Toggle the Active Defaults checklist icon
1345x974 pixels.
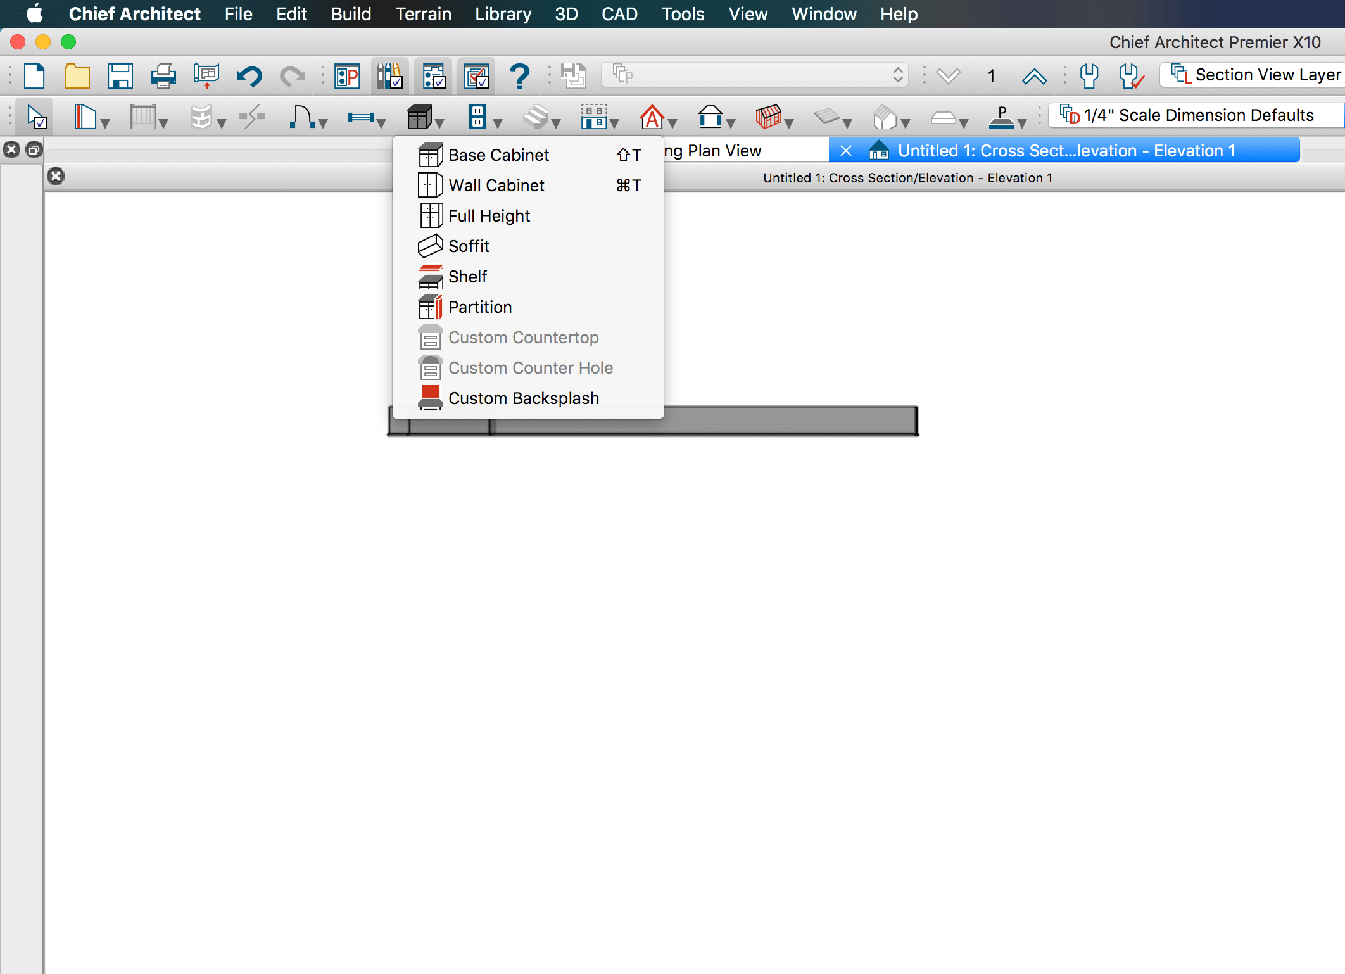point(476,76)
